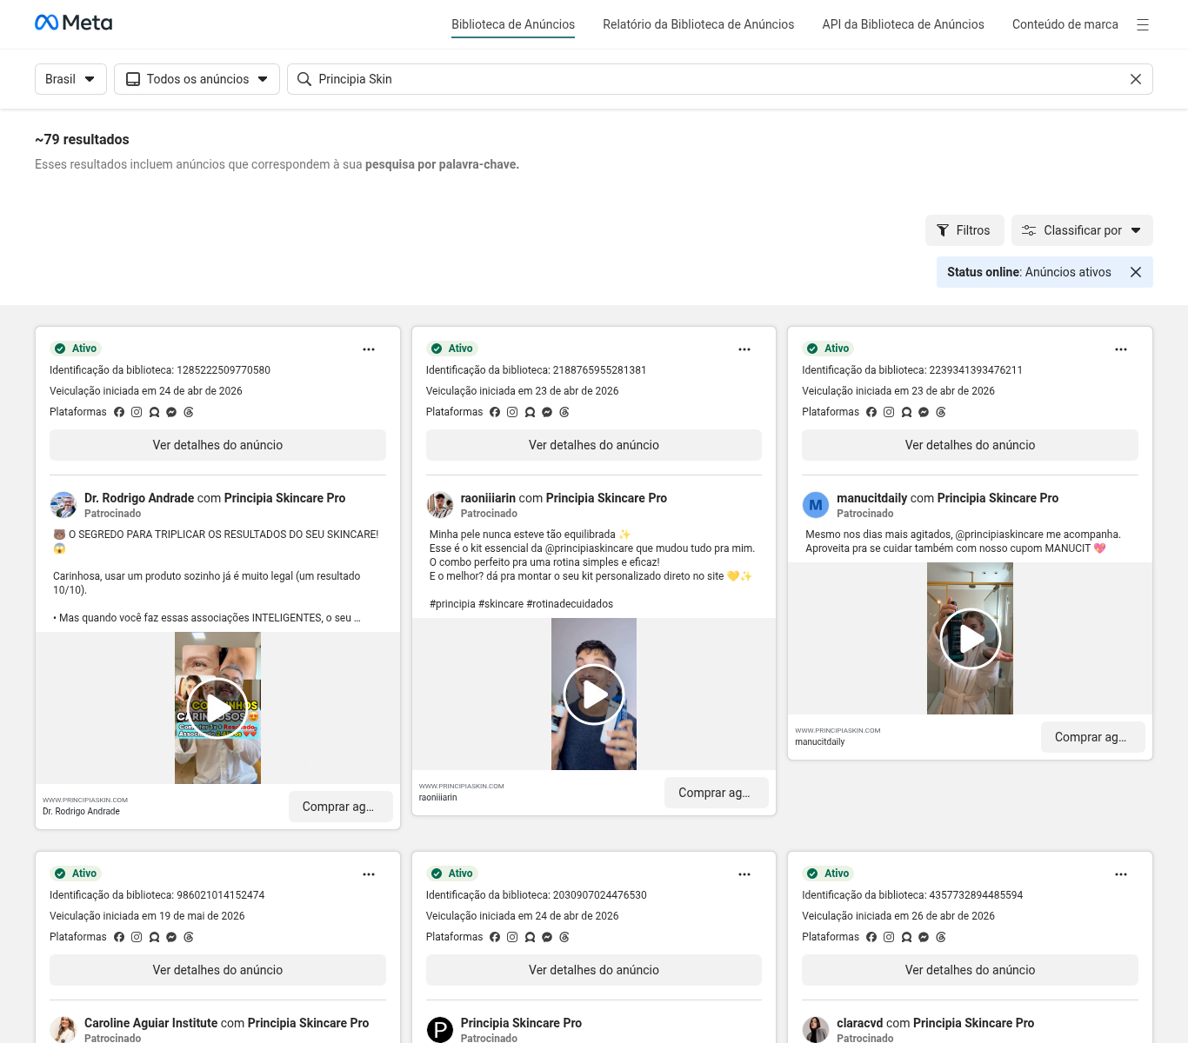Open API da Biblioteca de Anúncios
The height and width of the screenshot is (1043, 1188).
903,24
